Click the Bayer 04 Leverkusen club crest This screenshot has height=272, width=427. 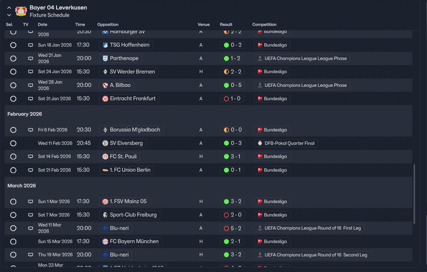[x=21, y=11]
